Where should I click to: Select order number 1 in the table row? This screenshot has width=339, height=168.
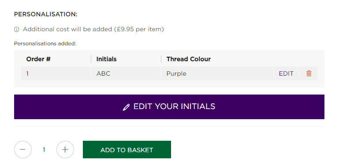coord(27,73)
